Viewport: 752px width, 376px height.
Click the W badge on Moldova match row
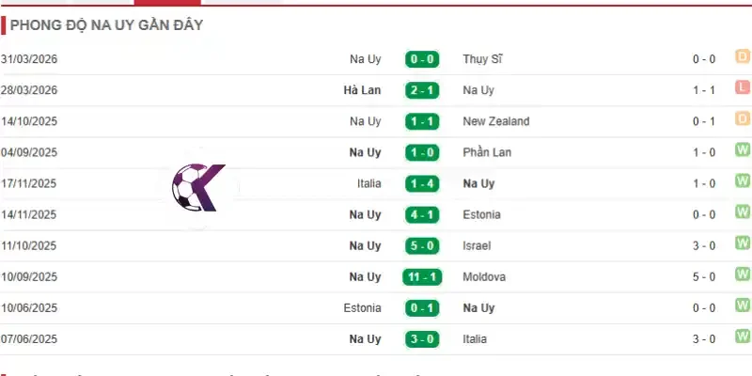pos(743,274)
